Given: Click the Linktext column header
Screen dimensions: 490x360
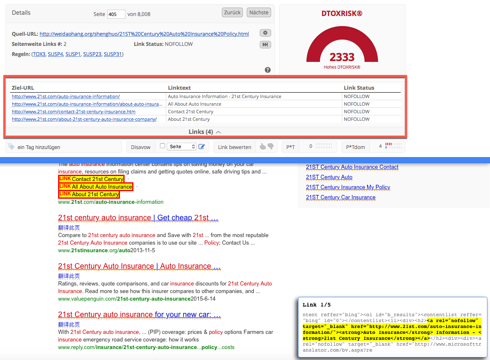Looking at the screenshot, I should (179, 88).
